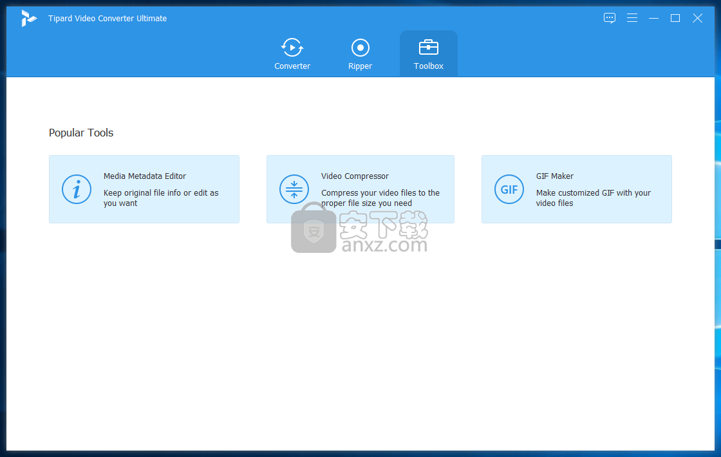
Task: Open the hamburger menu icon
Action: tap(632, 18)
